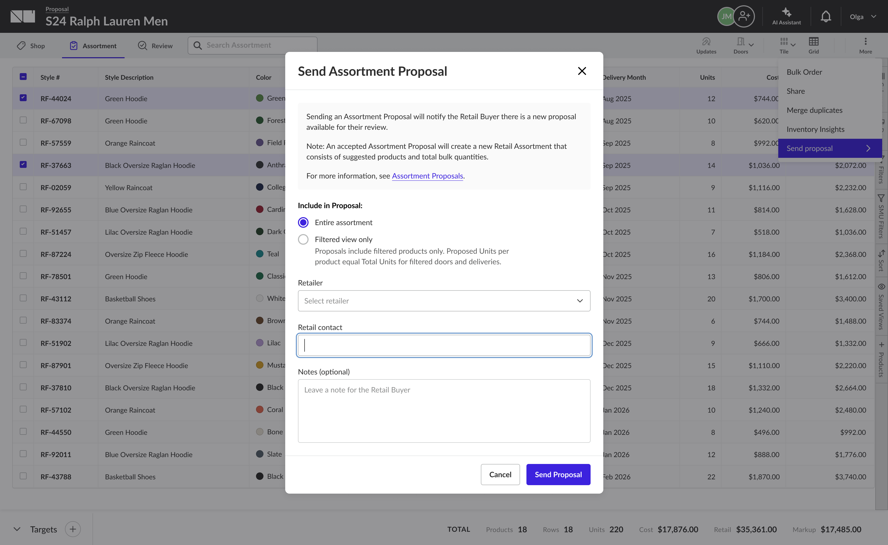
Task: Select the Filtered view only radio
Action: pyautogui.click(x=303, y=239)
